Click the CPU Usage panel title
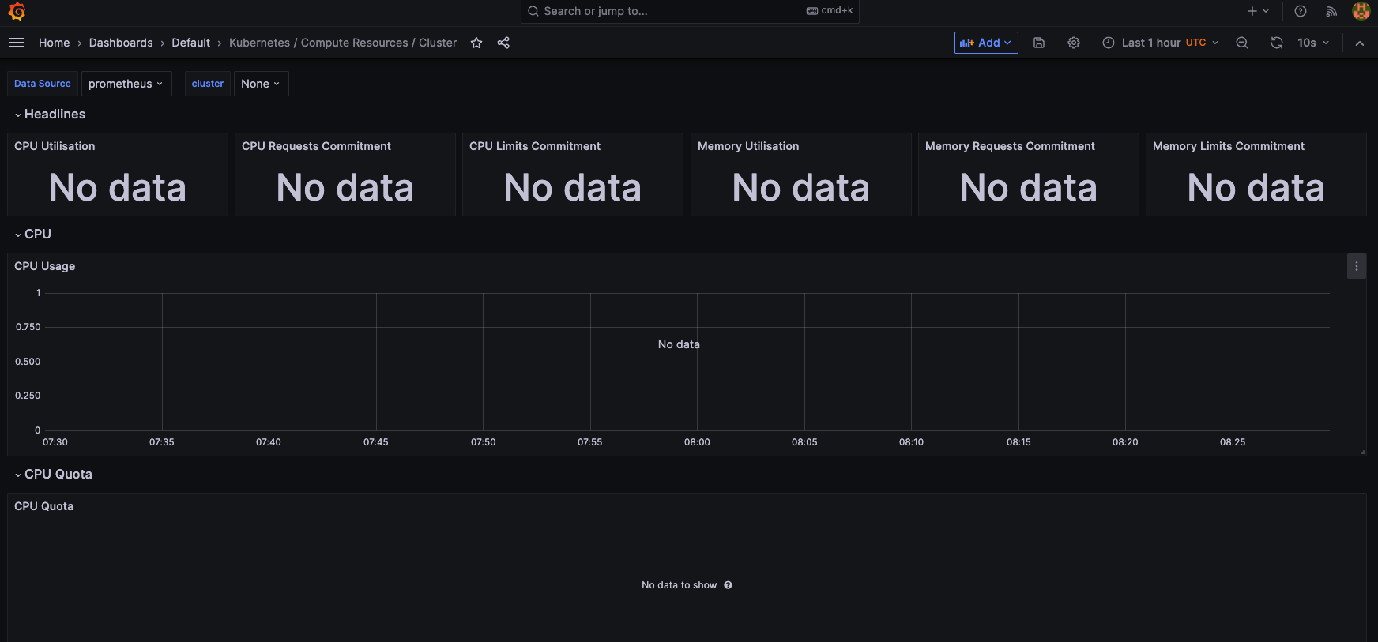Screen dimensions: 1378x642 point(45,266)
